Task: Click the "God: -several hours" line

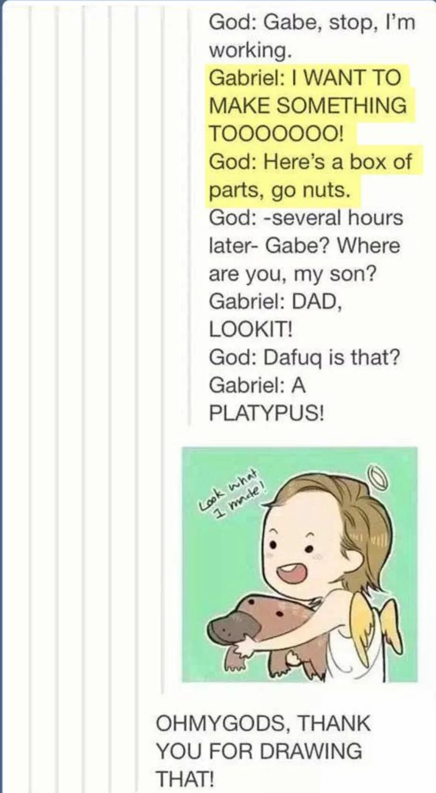Action: tap(306, 217)
